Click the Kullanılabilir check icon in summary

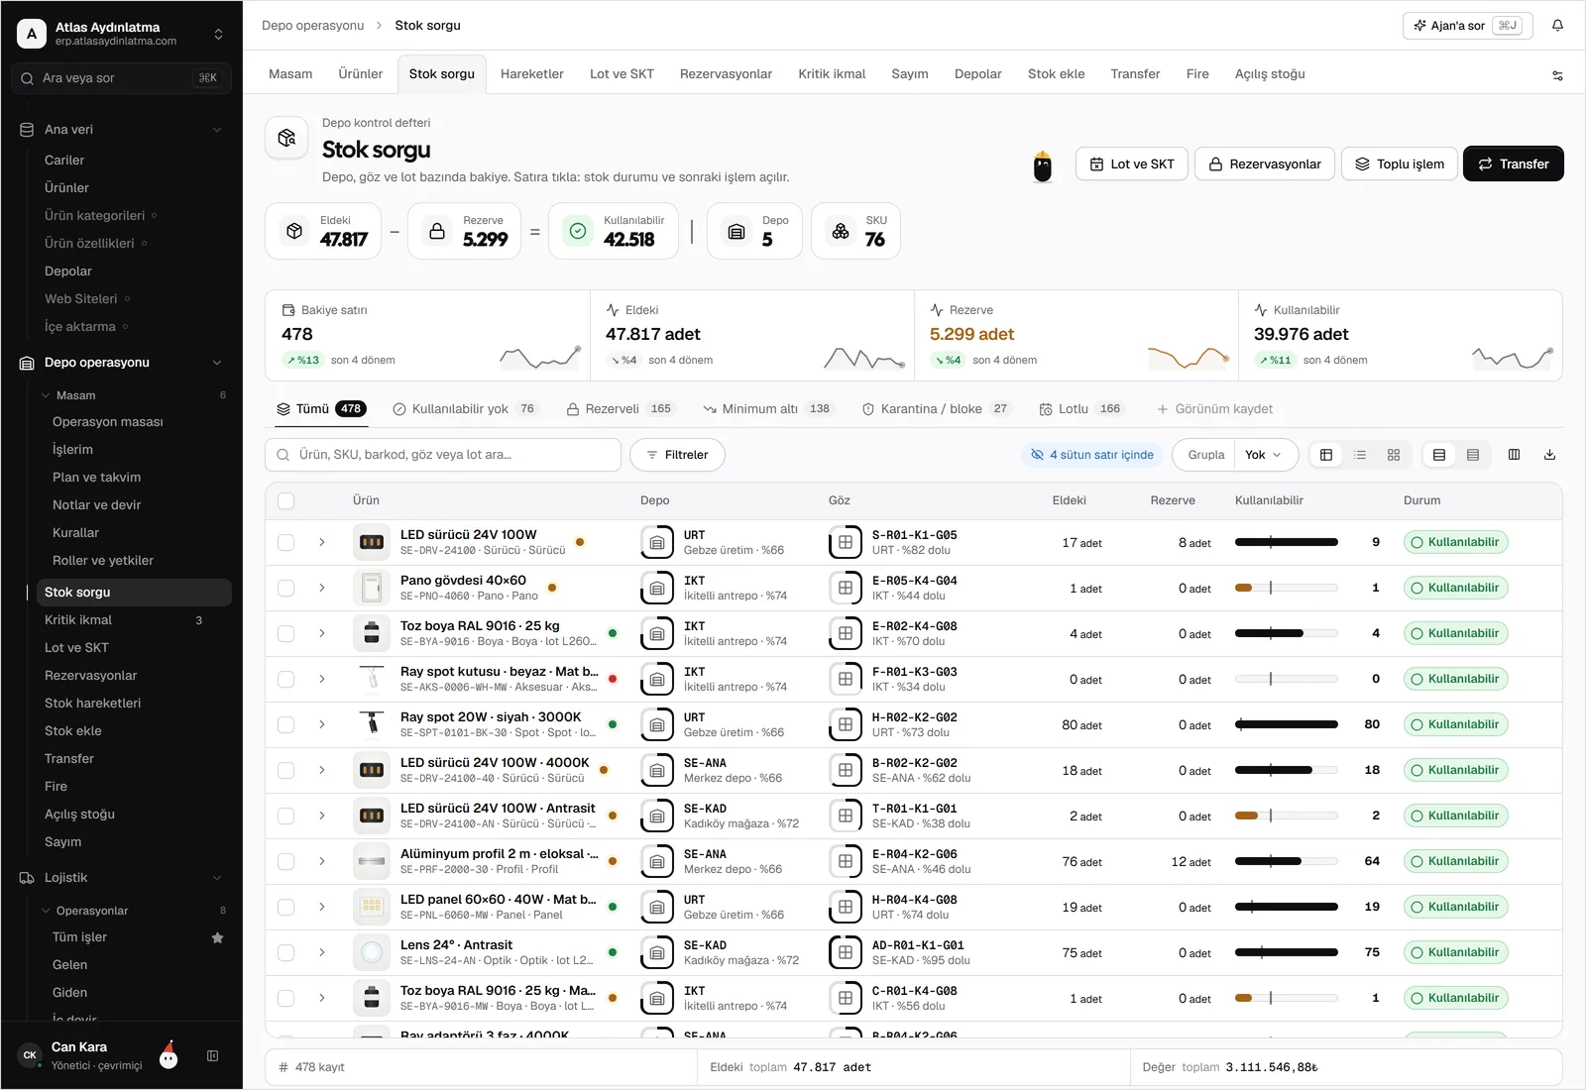coord(578,231)
